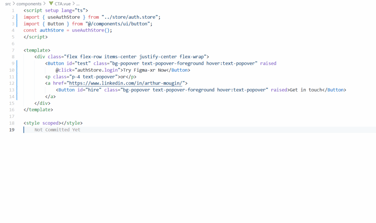Image resolution: width=376 pixels, height=223 pixels.
Task: Click the closing </div> tag
Action: (42, 103)
